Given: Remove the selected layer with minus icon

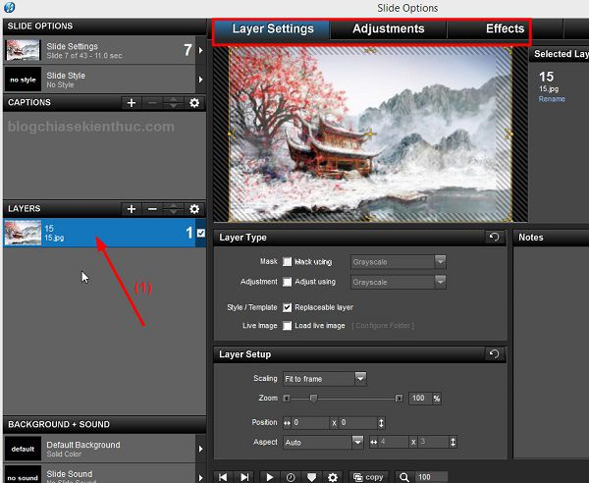Looking at the screenshot, I should [152, 209].
